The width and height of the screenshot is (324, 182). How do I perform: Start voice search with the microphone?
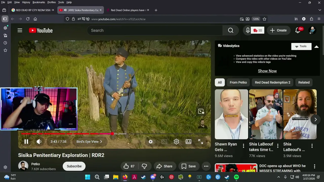tap(248, 30)
